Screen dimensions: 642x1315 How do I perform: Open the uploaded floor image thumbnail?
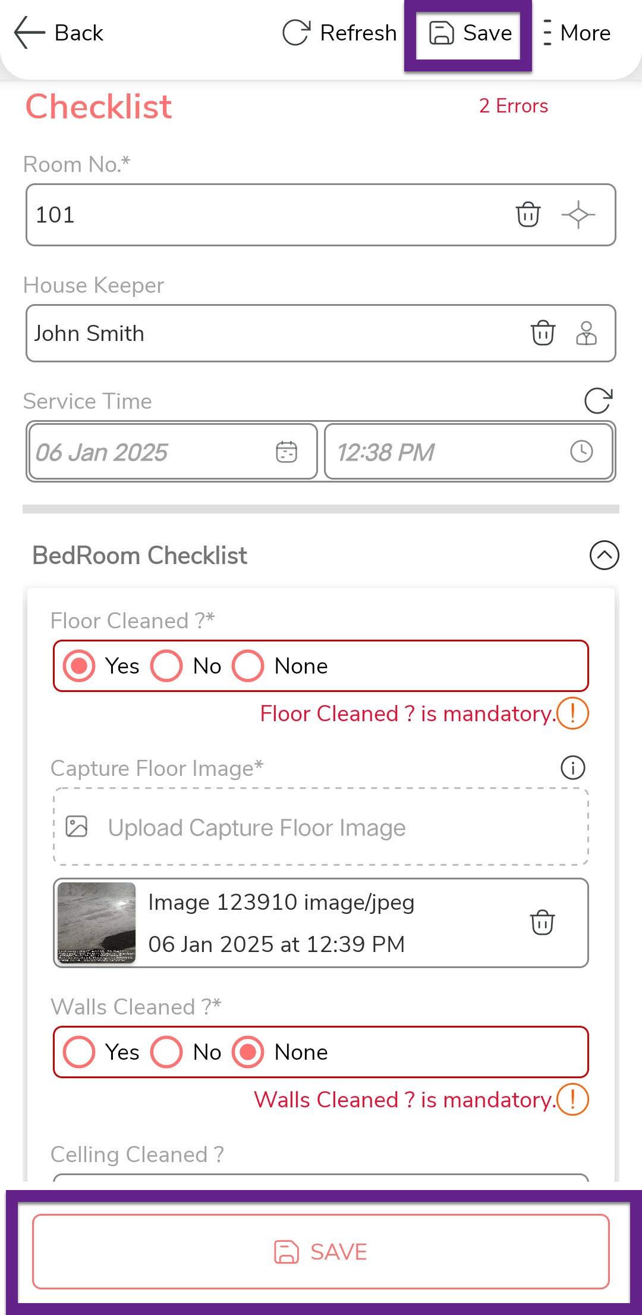pos(96,923)
